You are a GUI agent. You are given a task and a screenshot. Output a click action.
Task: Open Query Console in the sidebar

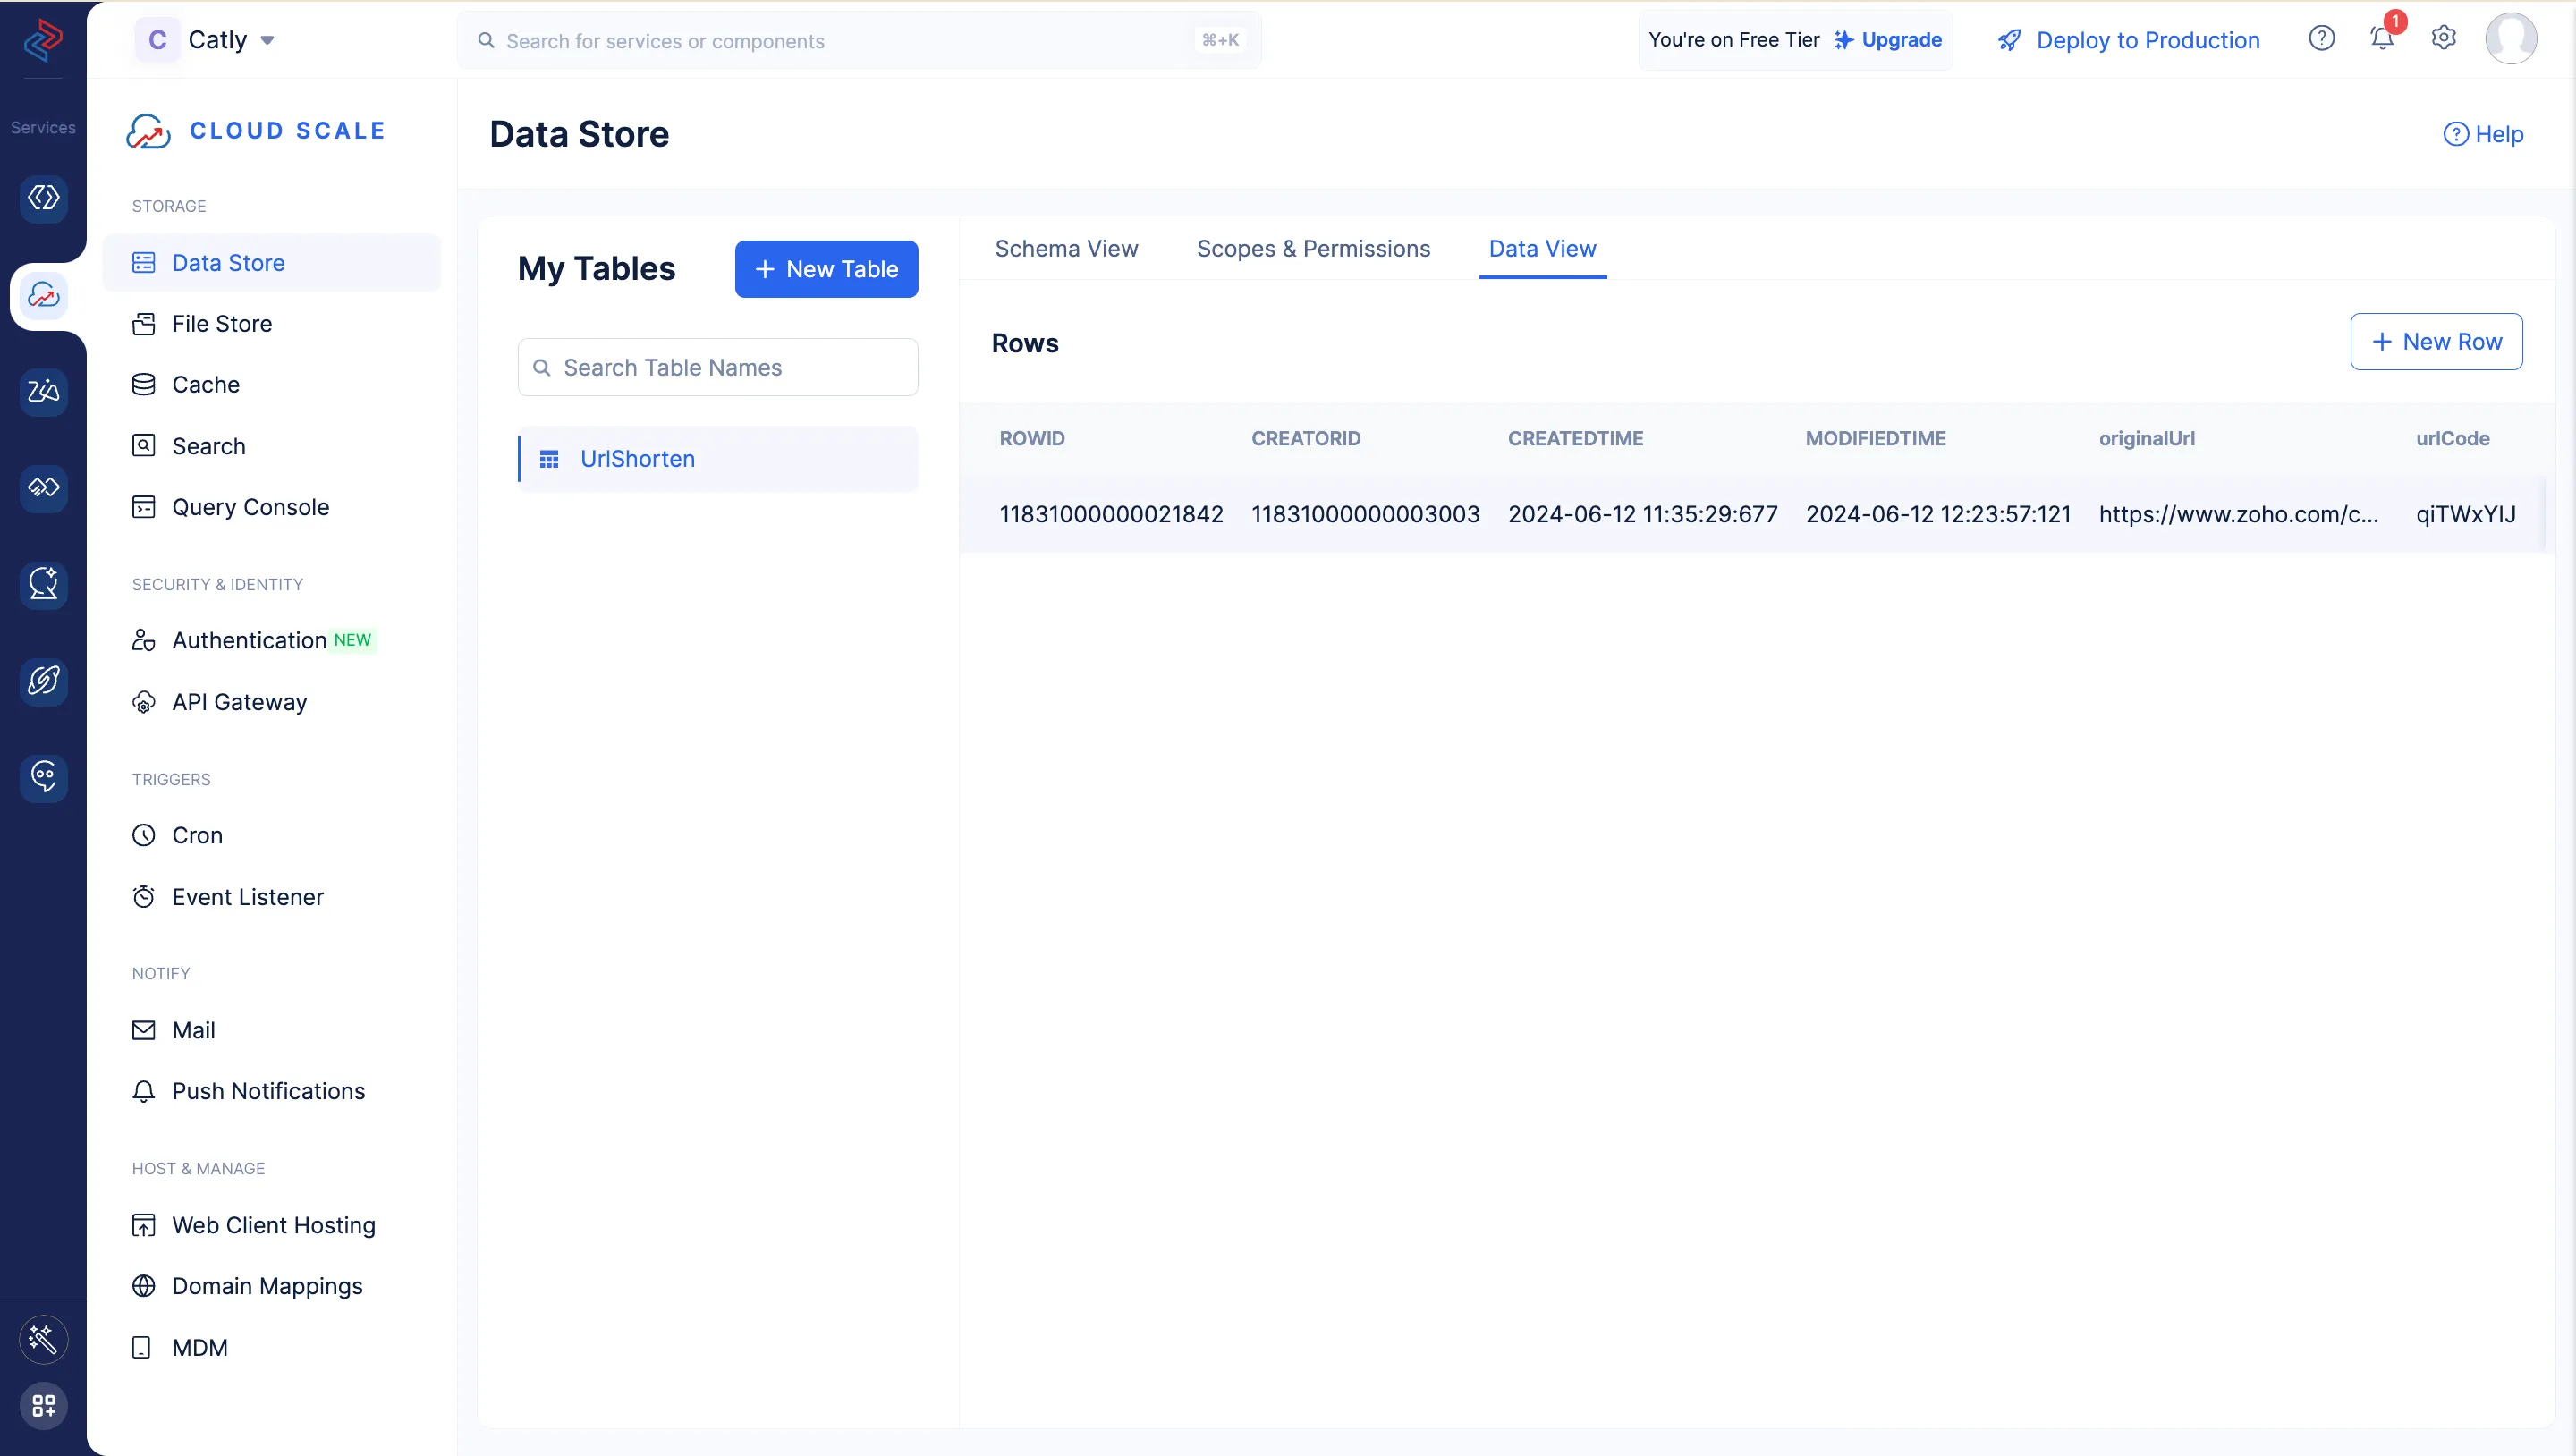tap(250, 507)
